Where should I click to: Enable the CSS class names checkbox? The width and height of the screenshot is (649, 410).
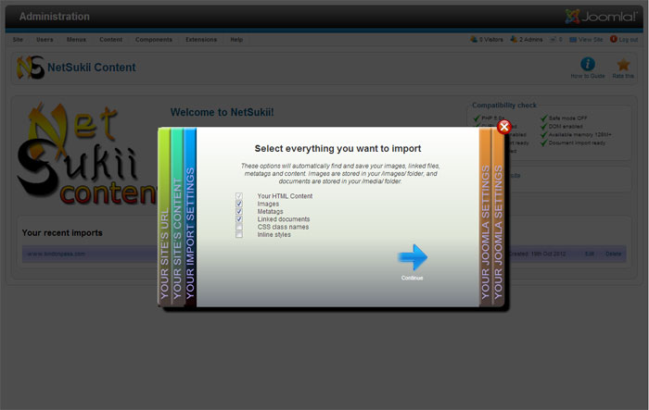pos(239,227)
